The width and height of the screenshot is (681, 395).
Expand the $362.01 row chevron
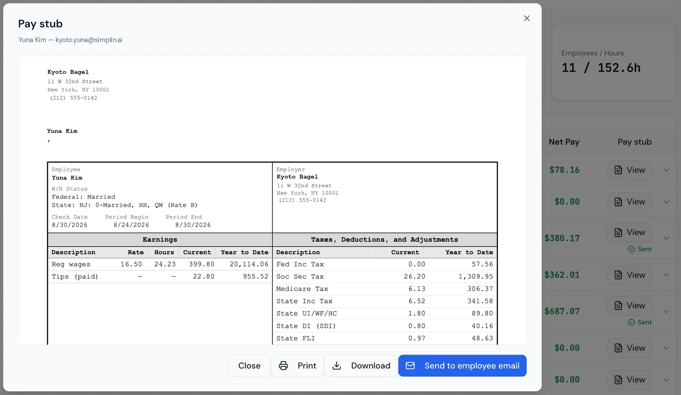(x=667, y=275)
